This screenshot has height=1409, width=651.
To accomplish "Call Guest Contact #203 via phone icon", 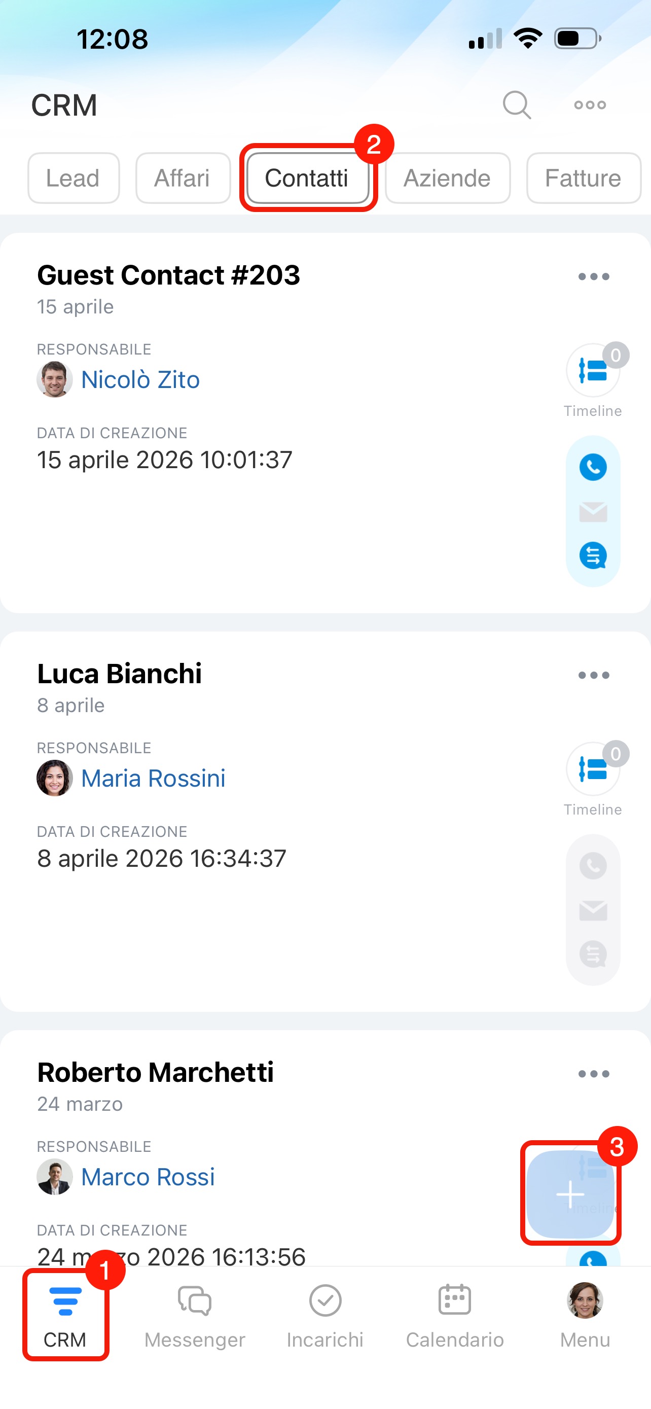I will (x=593, y=467).
